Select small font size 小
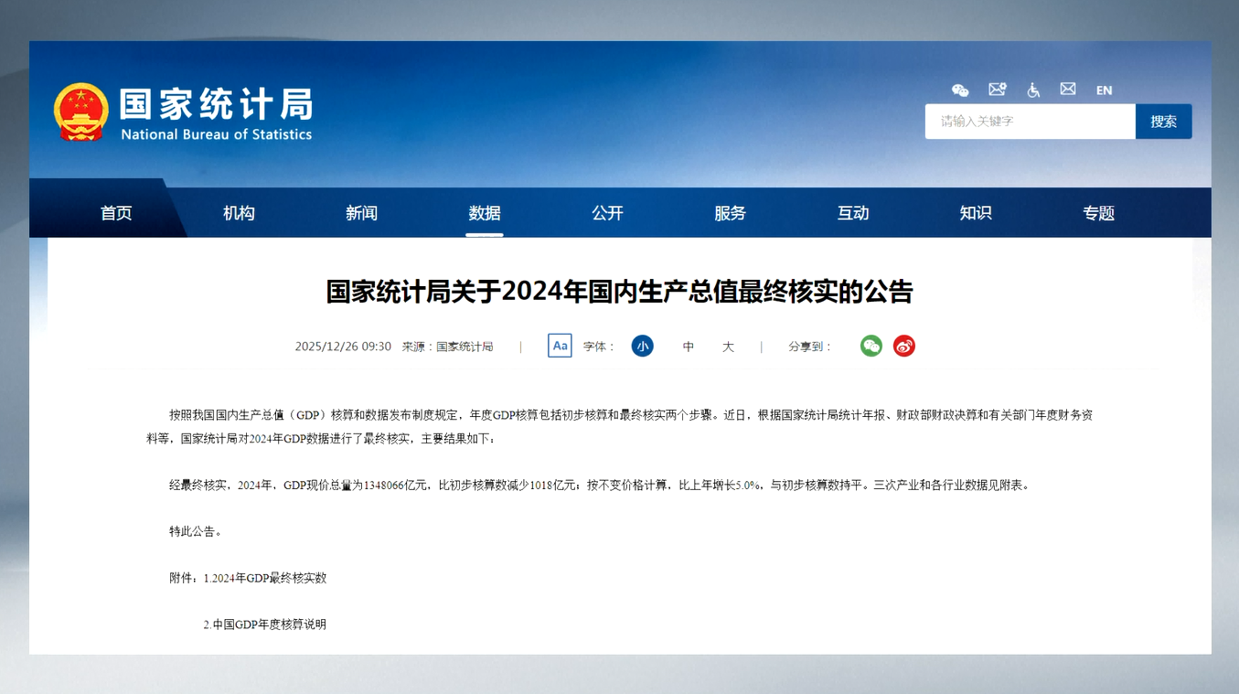 (643, 347)
